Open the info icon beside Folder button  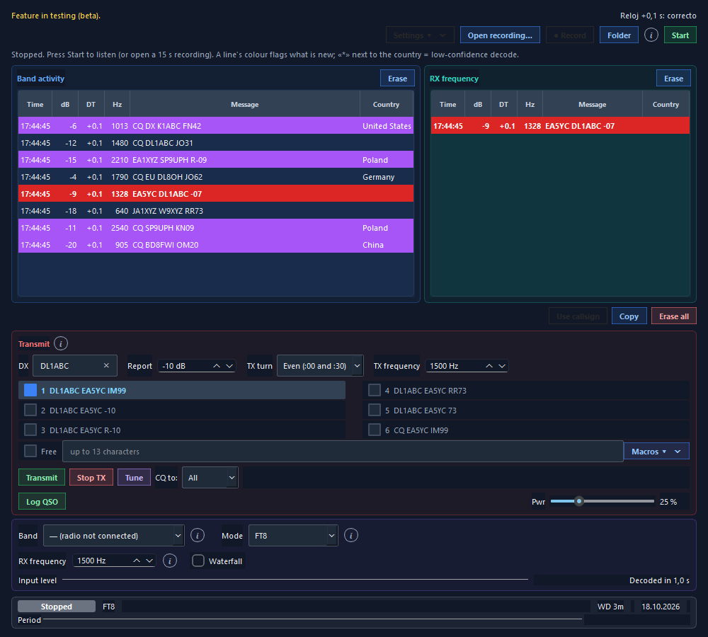coord(651,35)
